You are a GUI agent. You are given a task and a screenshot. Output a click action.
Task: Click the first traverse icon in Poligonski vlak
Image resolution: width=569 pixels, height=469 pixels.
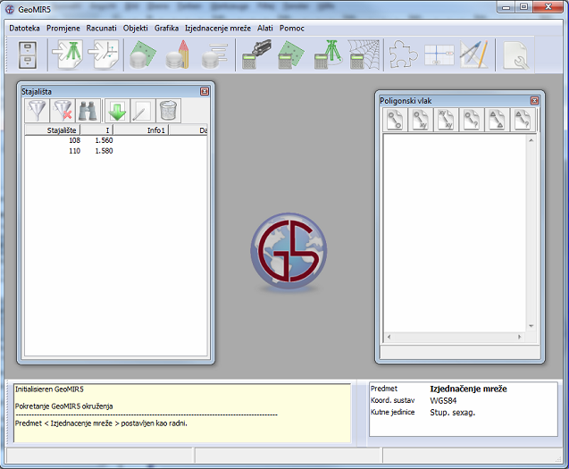(397, 120)
